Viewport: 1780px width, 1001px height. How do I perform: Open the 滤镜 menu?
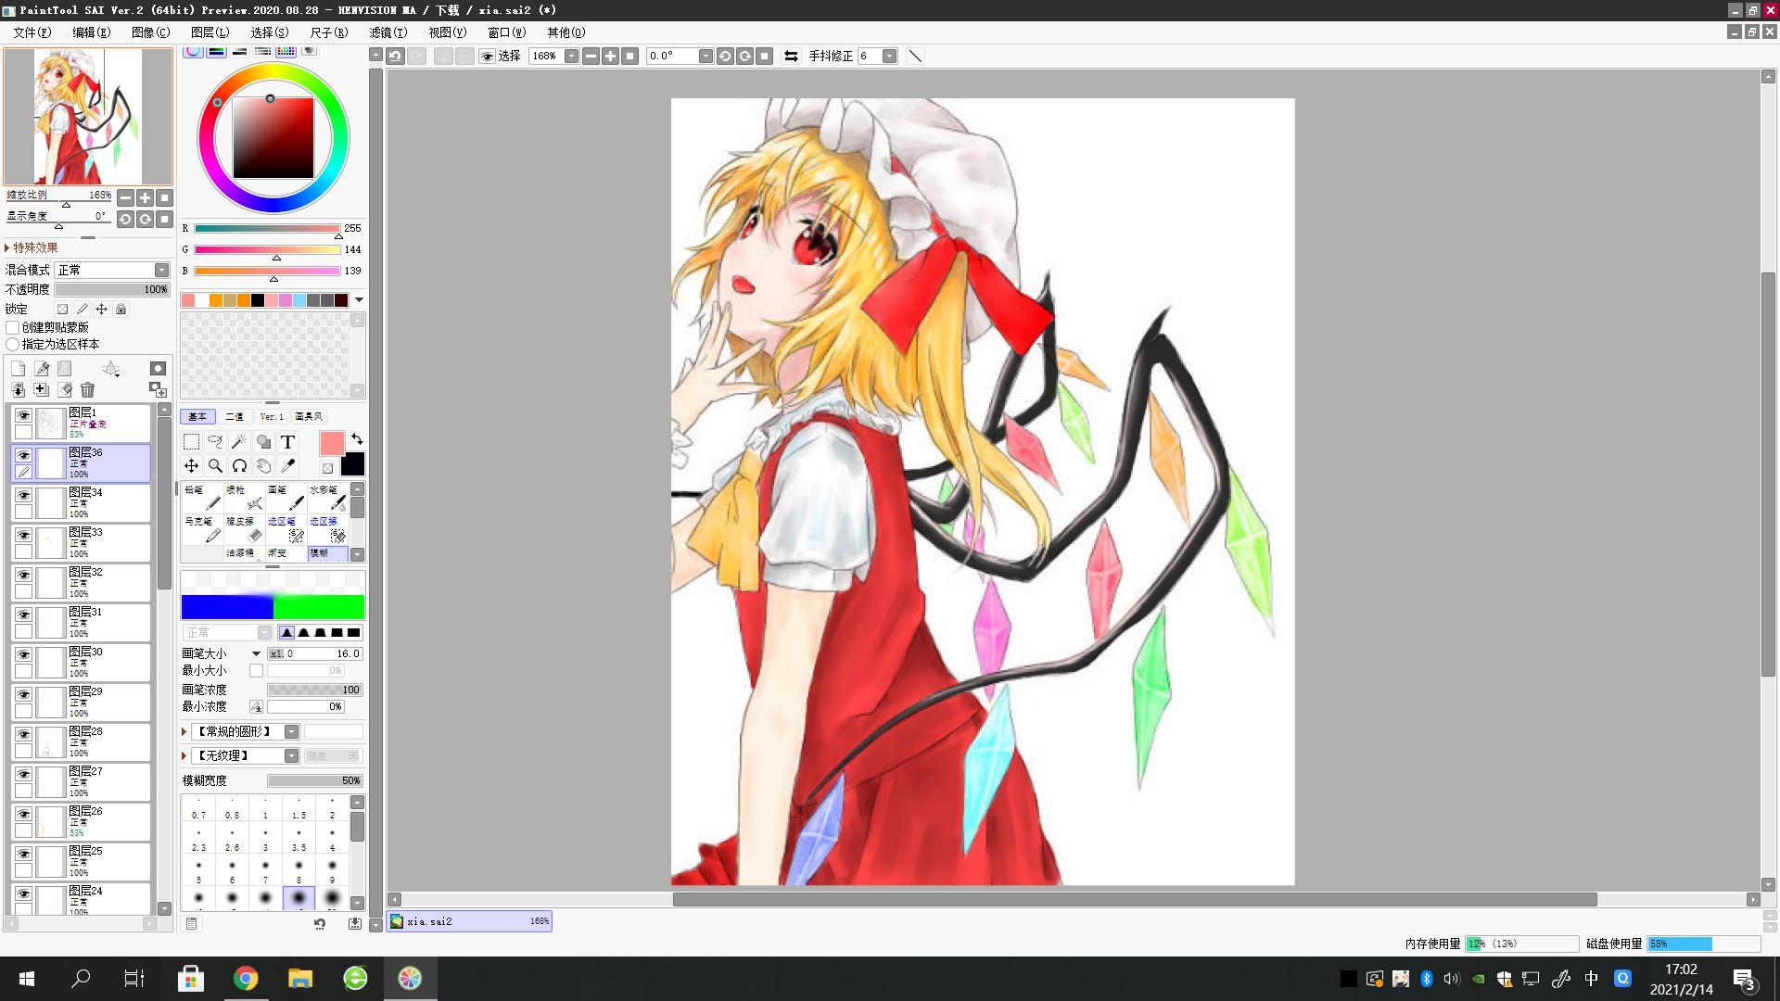click(388, 32)
